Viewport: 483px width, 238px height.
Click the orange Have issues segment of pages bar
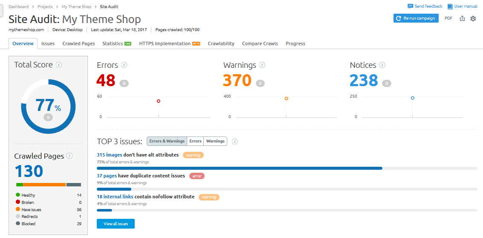tap(45, 185)
